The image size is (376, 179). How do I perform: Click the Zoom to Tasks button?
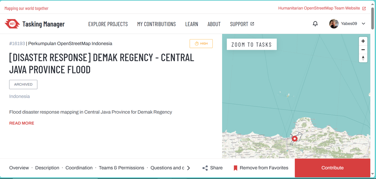click(x=252, y=44)
